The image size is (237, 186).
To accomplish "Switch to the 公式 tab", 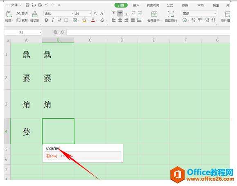I will point(170,5).
